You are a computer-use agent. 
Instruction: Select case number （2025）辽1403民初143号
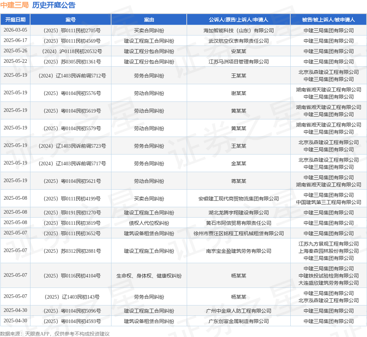[x=71, y=297]
